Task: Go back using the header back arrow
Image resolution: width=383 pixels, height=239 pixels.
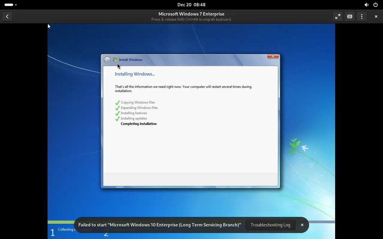Action: (7, 16)
